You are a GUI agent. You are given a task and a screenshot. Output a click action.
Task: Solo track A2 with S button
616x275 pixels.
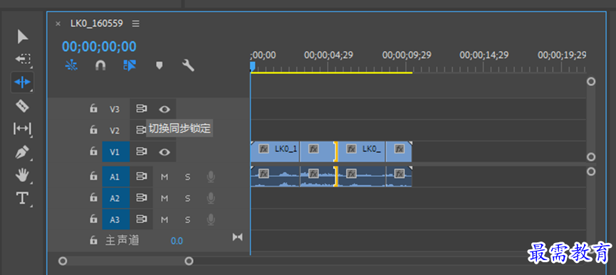(187, 199)
